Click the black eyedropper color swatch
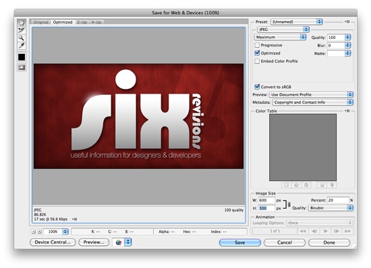The height and width of the screenshot is (268, 371). click(x=22, y=57)
